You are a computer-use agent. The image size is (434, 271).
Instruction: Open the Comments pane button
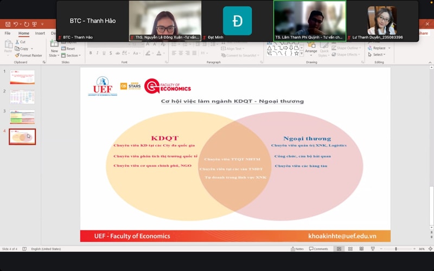pyautogui.click(x=318, y=249)
